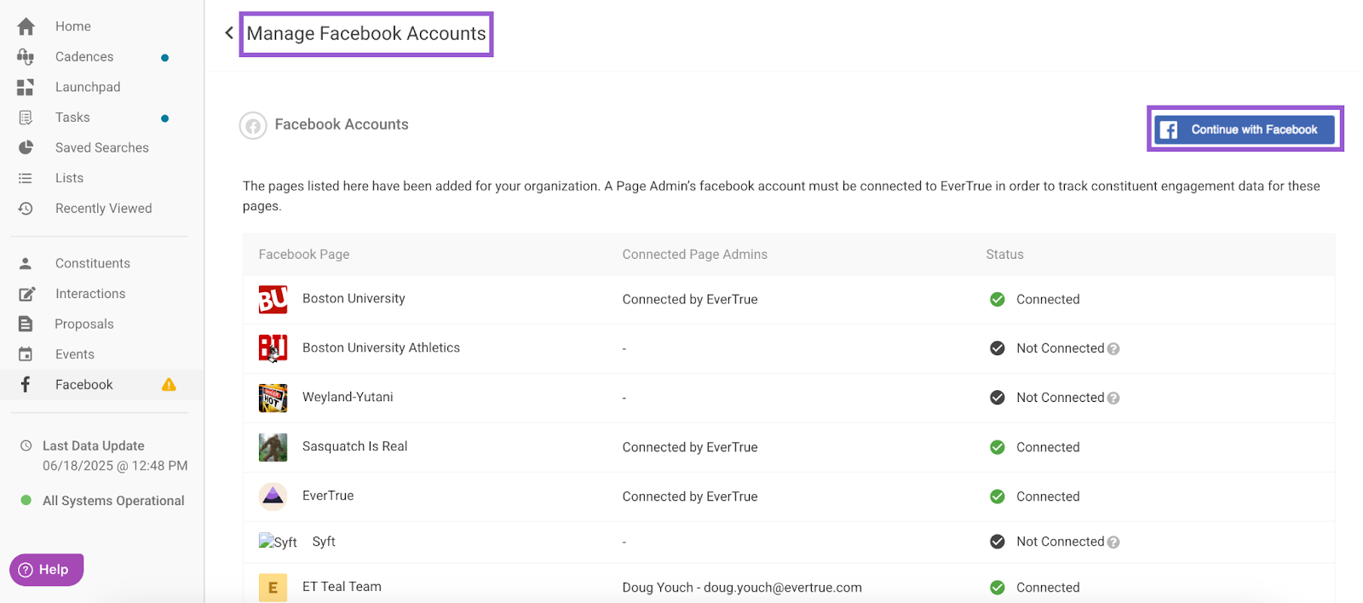Screen dimensions: 1363x603
Task: Click the ET Teal Team yellow E thumbnail
Action: [x=273, y=588]
